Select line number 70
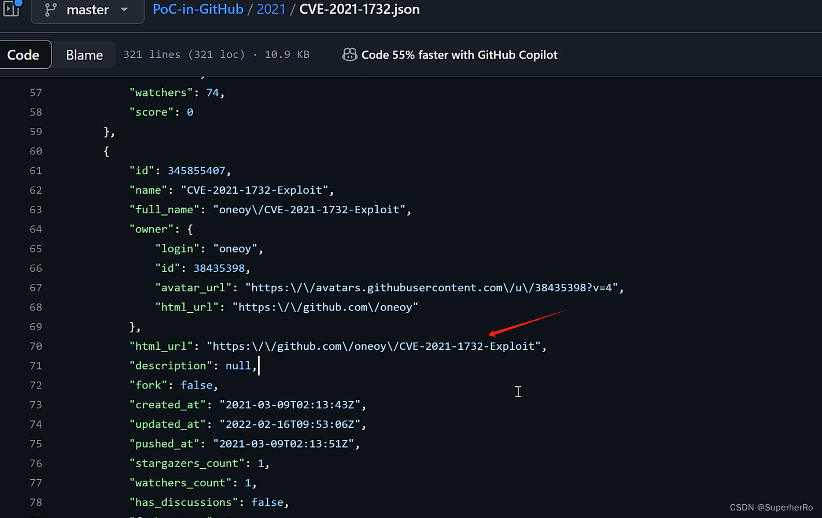 click(36, 346)
